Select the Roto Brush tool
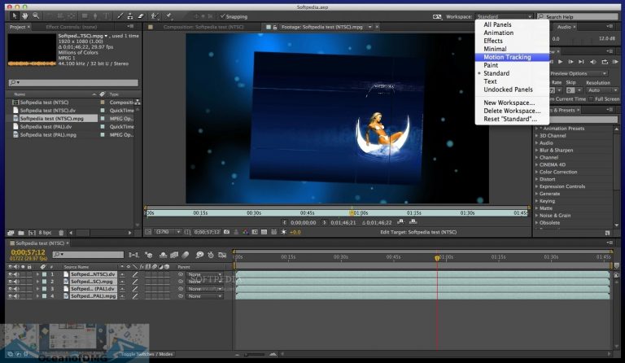Viewport: 625px width, 363px height. click(x=155, y=16)
